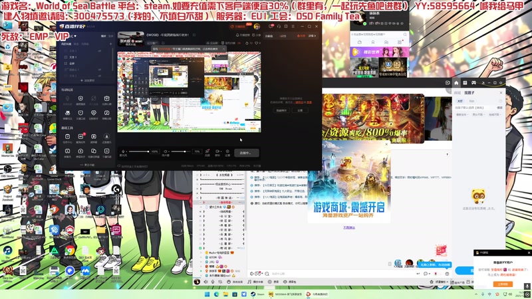Screen dimensions: 532x299
Task: Open 详情 link in streaming app right panel
Action: point(312,36)
